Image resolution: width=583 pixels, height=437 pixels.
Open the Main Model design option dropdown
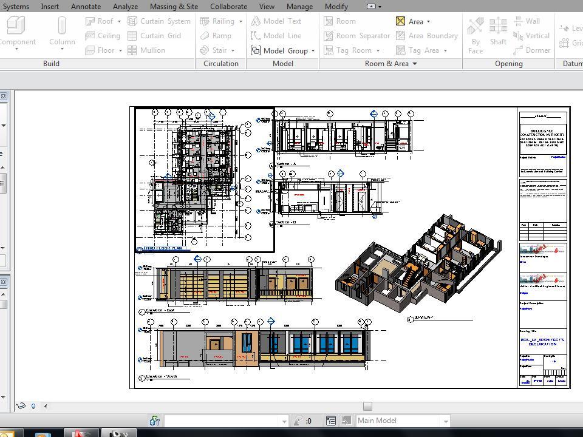pyautogui.click(x=446, y=421)
